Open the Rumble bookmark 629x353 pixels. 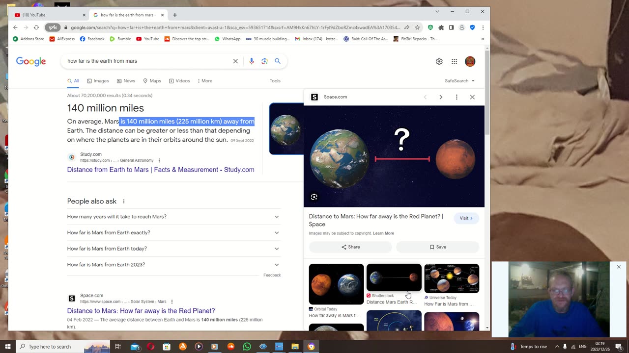[x=120, y=39]
